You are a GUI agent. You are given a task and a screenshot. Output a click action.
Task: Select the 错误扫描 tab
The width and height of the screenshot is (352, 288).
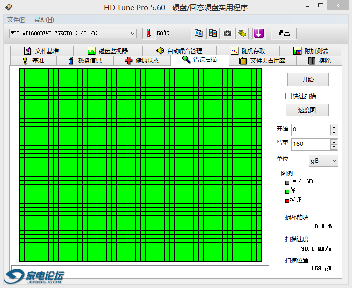pos(200,60)
